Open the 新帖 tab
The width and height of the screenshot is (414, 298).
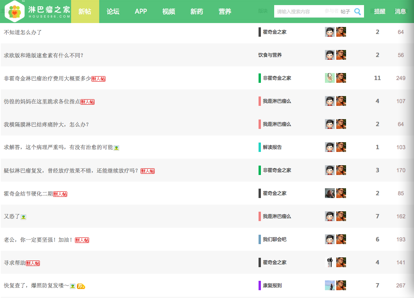click(x=85, y=11)
